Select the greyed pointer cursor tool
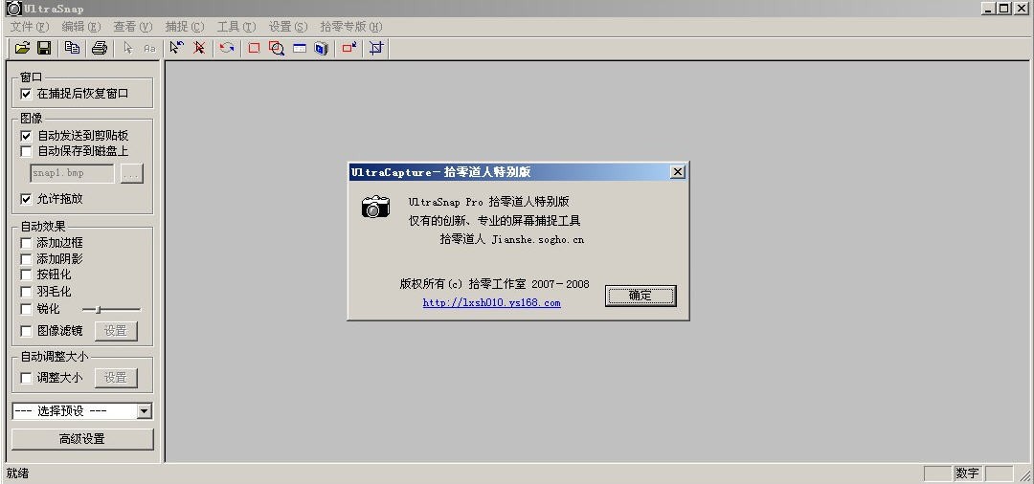This screenshot has height=484, width=1034. point(128,48)
